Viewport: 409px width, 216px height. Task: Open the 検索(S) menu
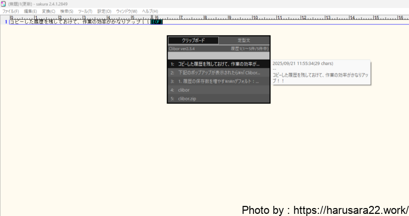point(67,11)
